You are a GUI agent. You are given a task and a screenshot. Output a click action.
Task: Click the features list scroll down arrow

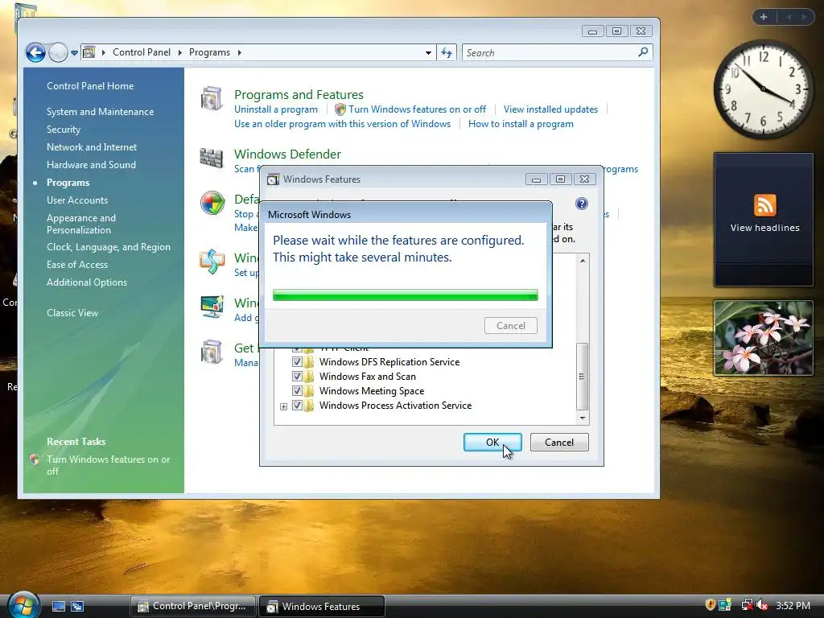583,418
